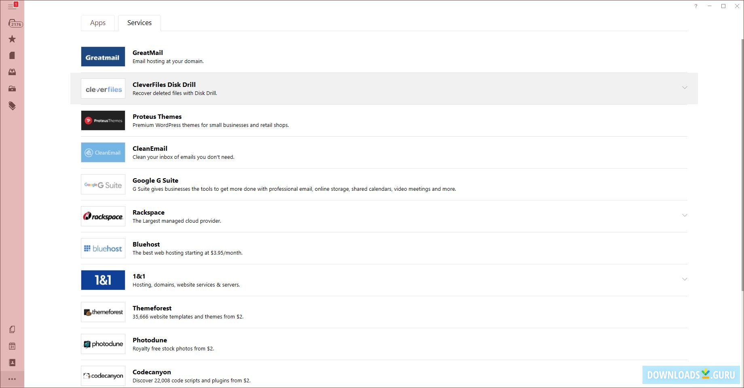Expand the Rackspace row chevron

click(x=685, y=215)
